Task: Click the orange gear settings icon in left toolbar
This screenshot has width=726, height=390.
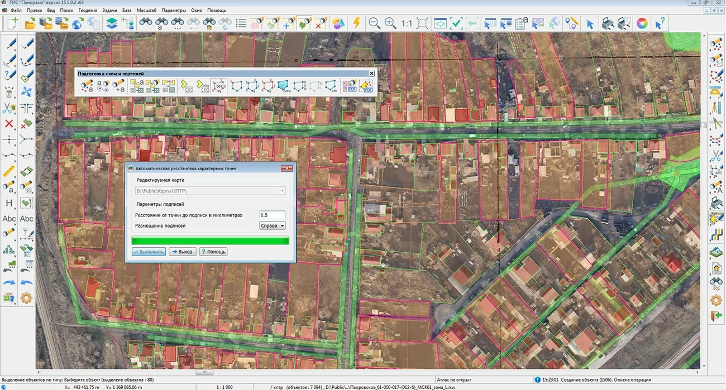Action: click(x=26, y=298)
